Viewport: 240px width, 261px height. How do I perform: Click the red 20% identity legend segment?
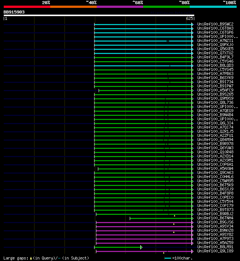[27, 7]
